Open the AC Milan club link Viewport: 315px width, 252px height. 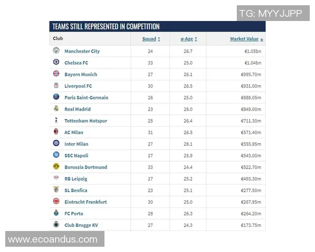[73, 132]
